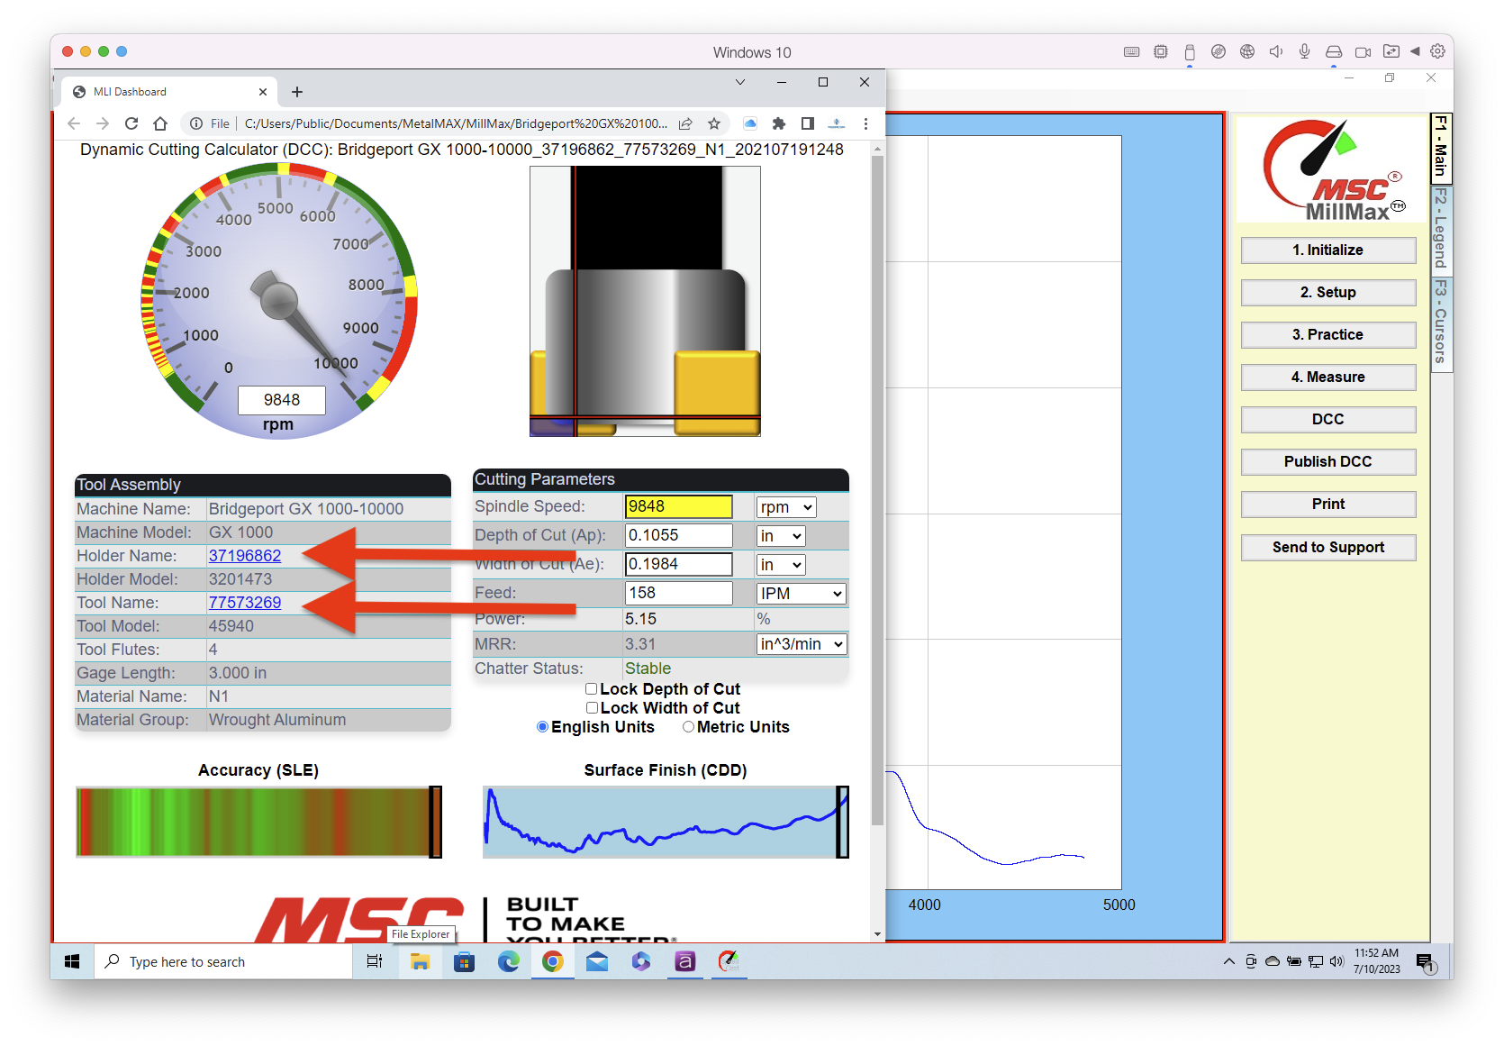Click the Feed value field

679,593
